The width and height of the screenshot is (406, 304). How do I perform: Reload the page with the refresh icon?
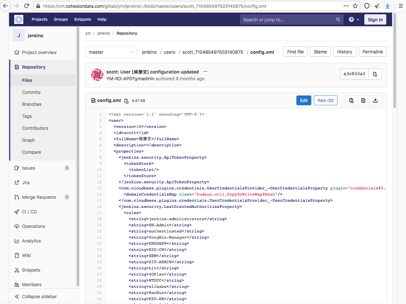click(27, 6)
